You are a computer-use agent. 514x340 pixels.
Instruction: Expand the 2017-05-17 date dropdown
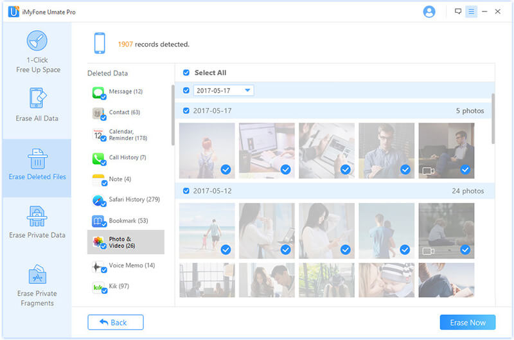click(x=247, y=91)
